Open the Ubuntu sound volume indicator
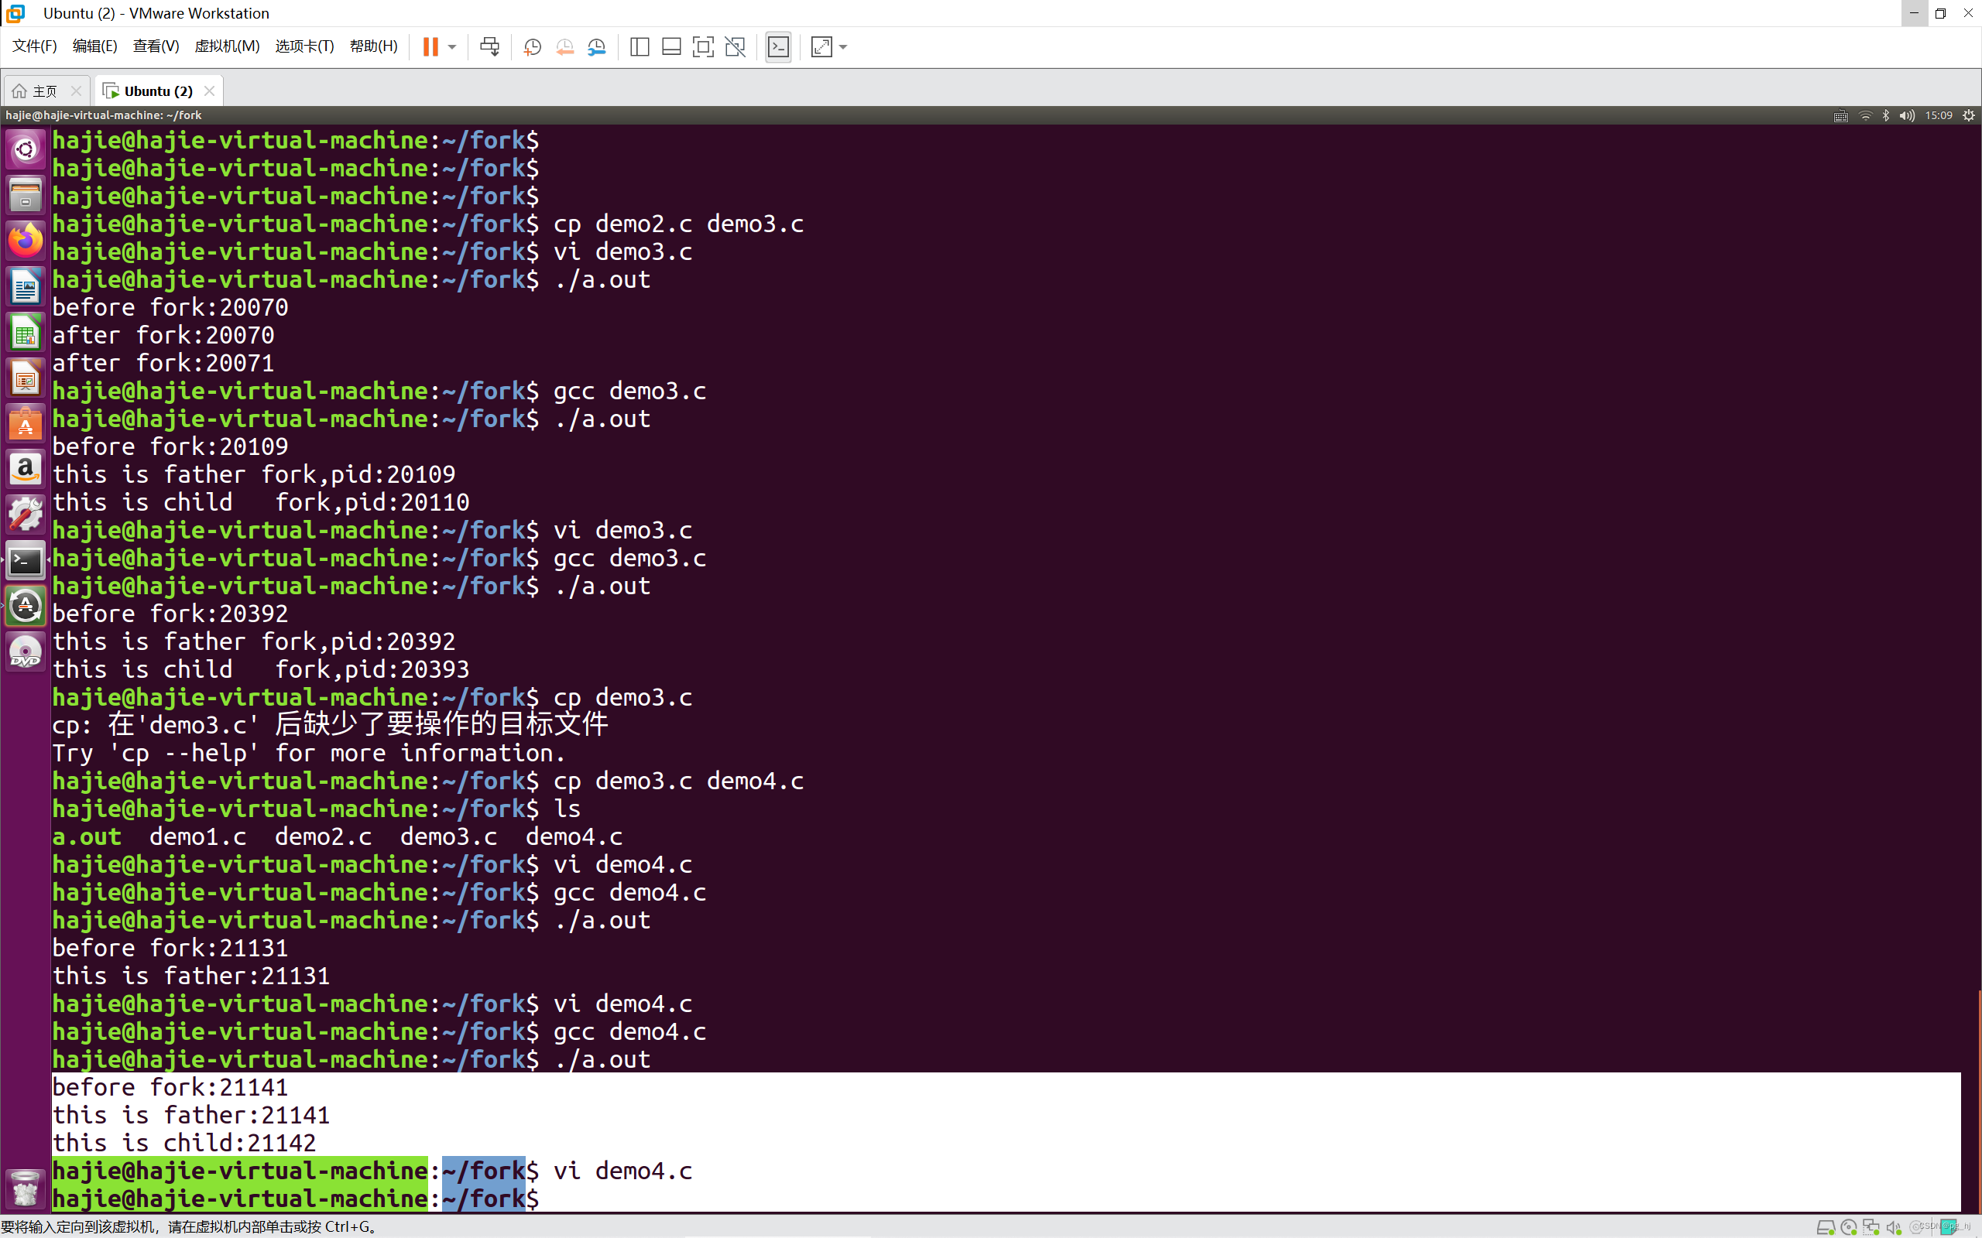The height and width of the screenshot is (1238, 1982). click(1907, 115)
